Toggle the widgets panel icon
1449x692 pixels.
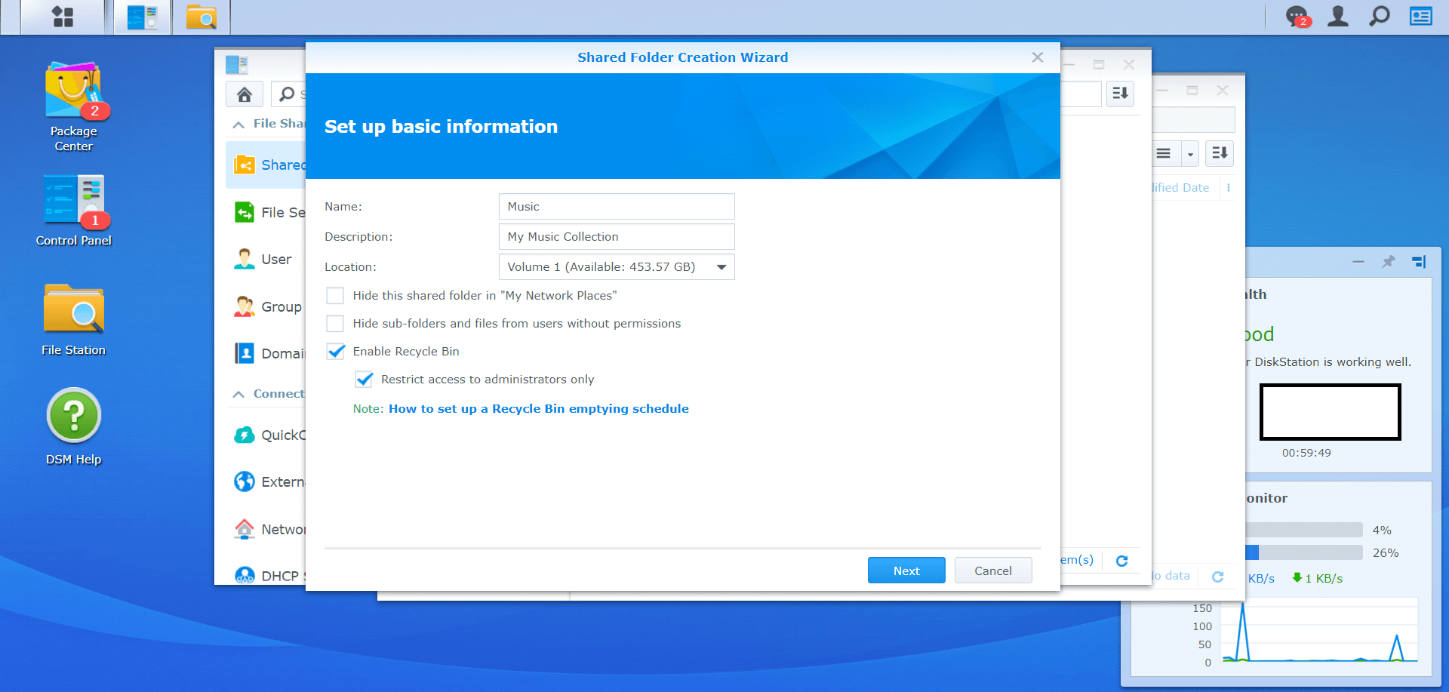[1421, 16]
